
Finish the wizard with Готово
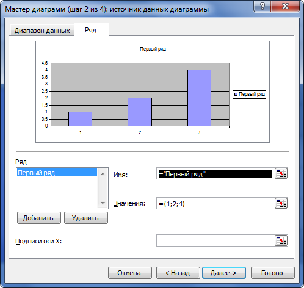coord(273,273)
